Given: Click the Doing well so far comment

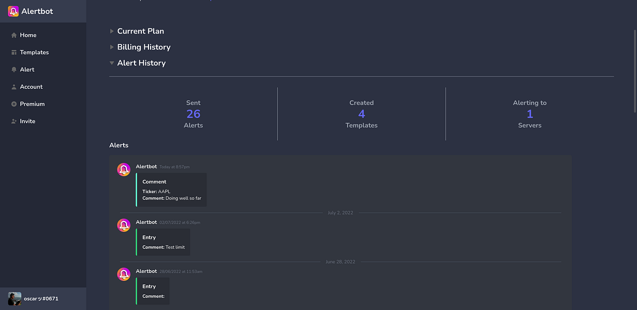Looking at the screenshot, I should (x=183, y=198).
